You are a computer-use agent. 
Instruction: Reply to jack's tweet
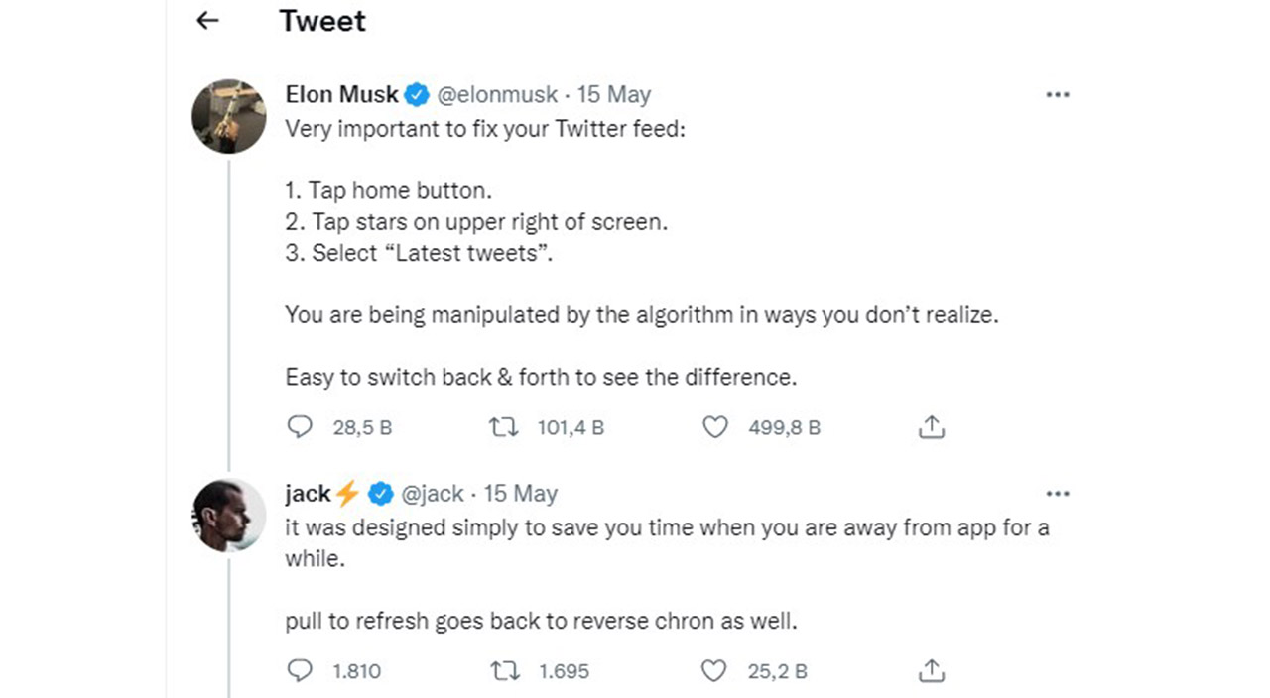[x=300, y=671]
